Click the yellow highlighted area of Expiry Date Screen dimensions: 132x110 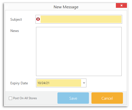(x=59, y=83)
